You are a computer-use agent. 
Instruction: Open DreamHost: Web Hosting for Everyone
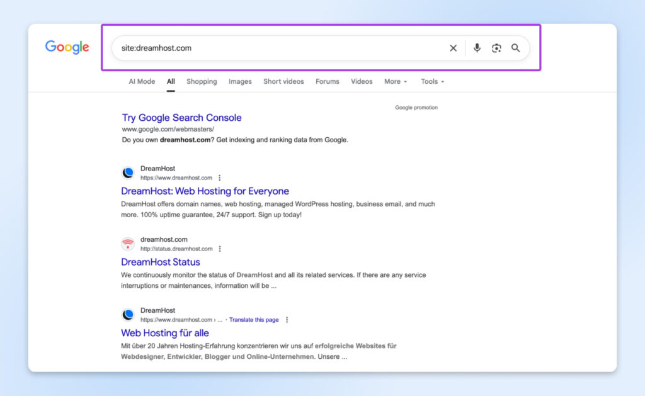(205, 191)
